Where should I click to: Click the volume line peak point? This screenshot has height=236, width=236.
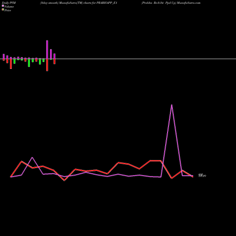tap(172, 105)
